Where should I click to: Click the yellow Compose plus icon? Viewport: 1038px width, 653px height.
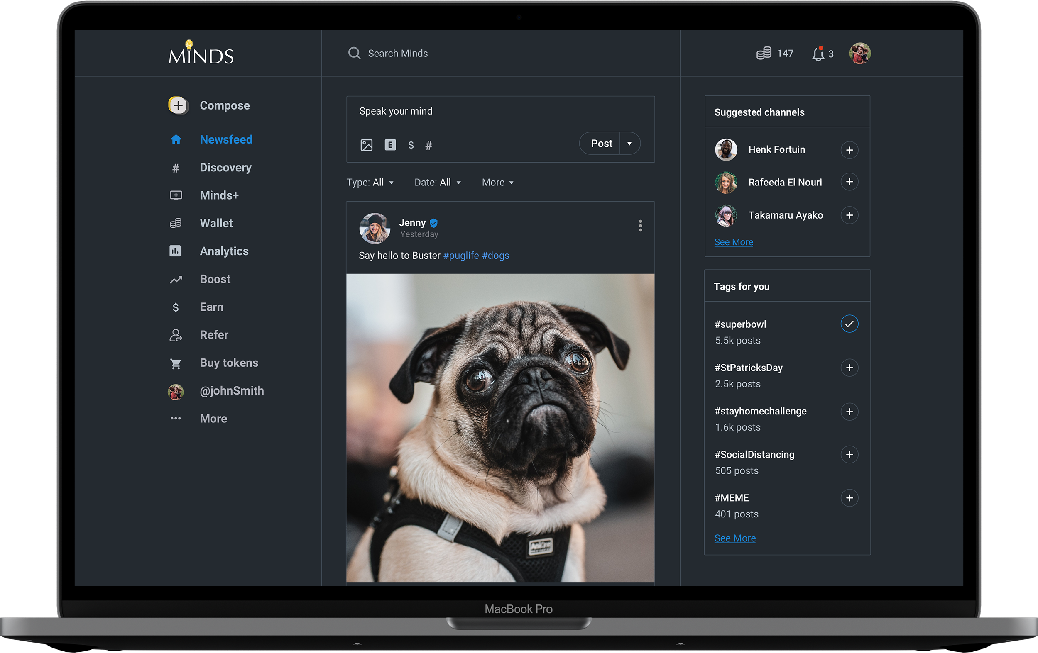178,105
